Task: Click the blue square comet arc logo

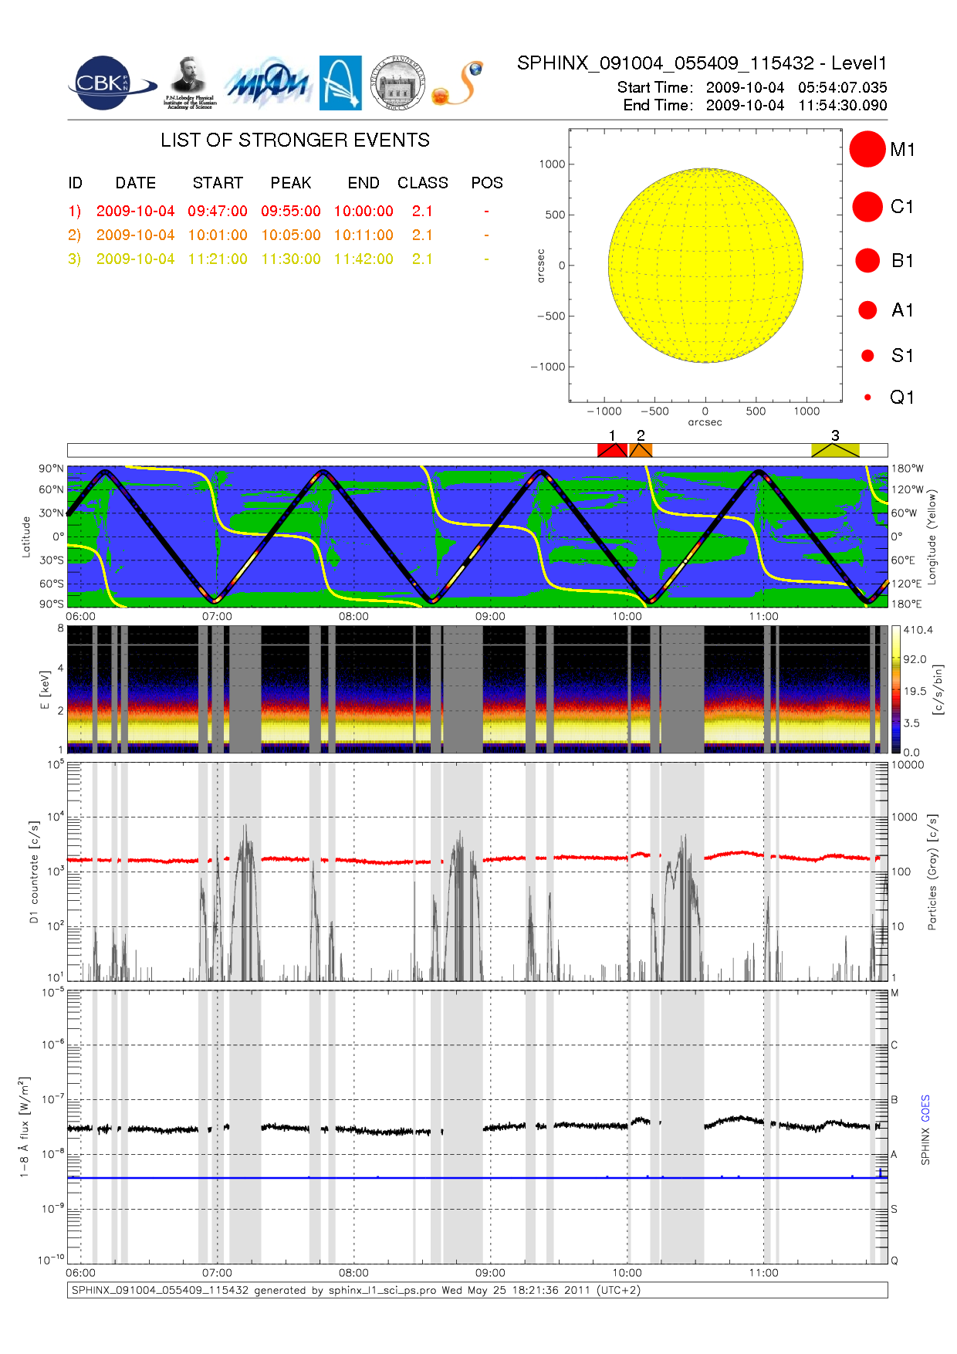Action: pos(340,83)
